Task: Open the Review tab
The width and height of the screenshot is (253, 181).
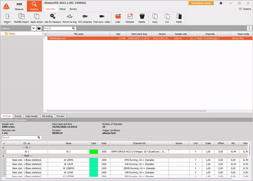Action: (73, 9)
